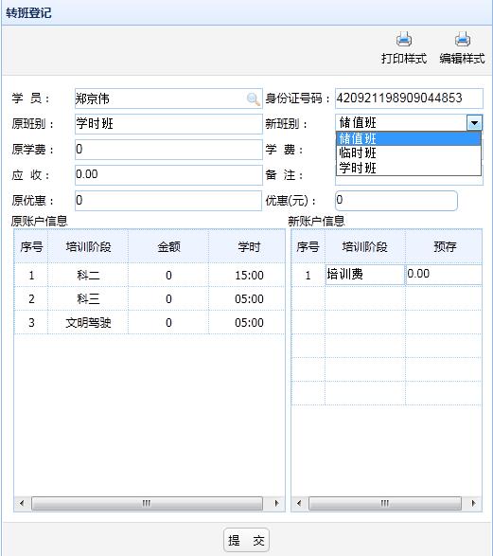Click the search magnifier in 学员 field
The height and width of the screenshot is (556, 493).
[x=254, y=99]
